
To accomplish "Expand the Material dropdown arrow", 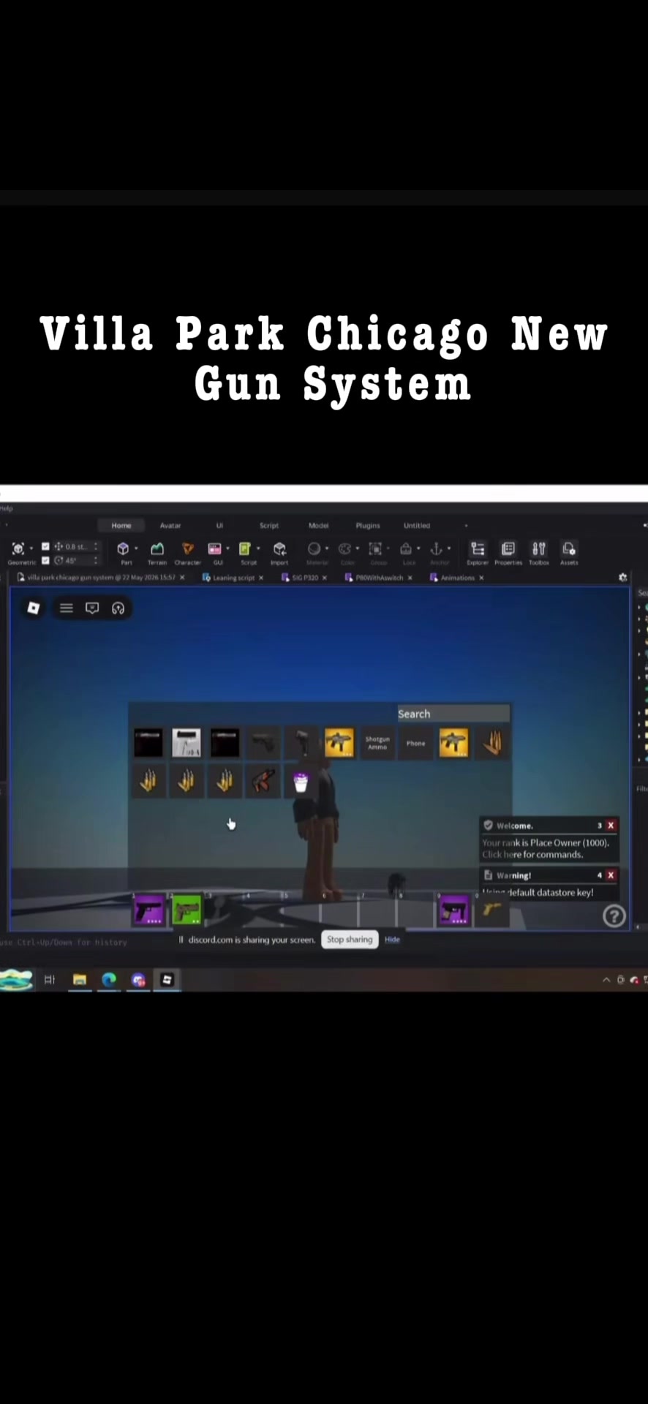I will (327, 548).
